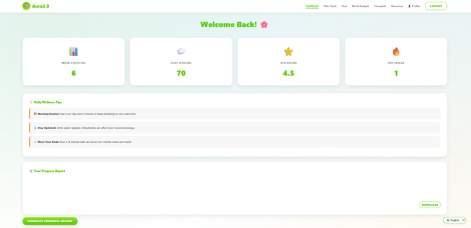Viewport: 471px width, 228px height.
Task: Click the CHAT SESSIONS label
Action: pyautogui.click(x=181, y=63)
